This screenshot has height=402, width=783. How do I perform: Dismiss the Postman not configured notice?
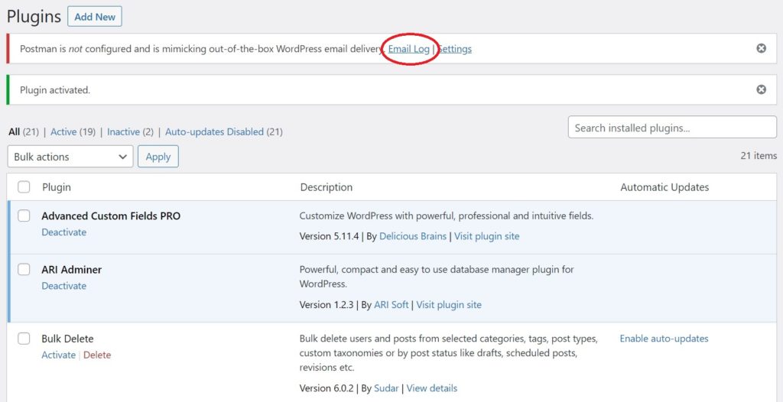[x=761, y=48]
